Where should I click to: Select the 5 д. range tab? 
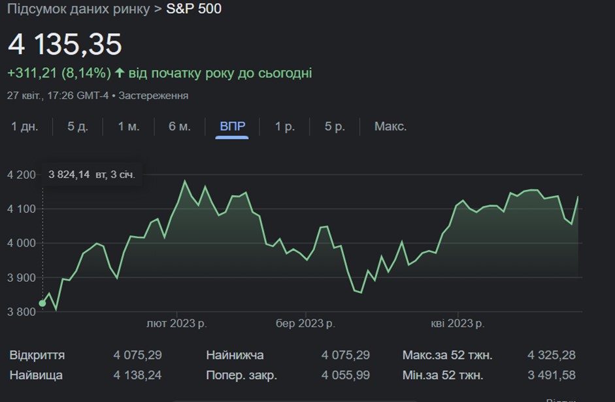click(x=78, y=127)
